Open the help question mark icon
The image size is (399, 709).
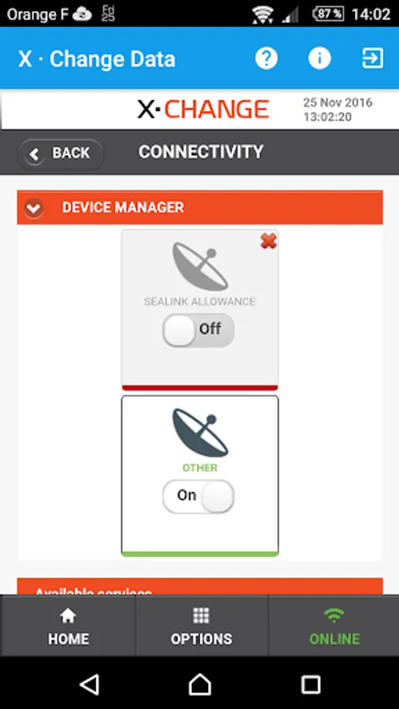(266, 58)
